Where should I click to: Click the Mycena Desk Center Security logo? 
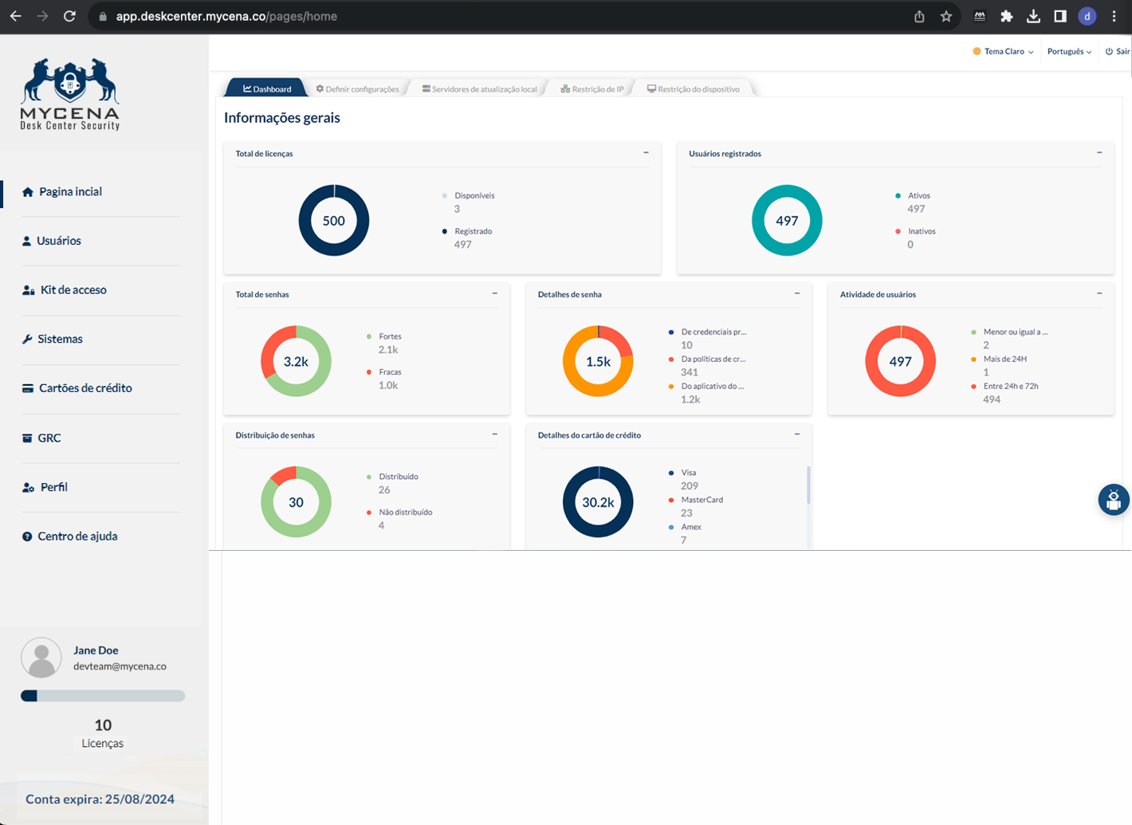point(70,94)
